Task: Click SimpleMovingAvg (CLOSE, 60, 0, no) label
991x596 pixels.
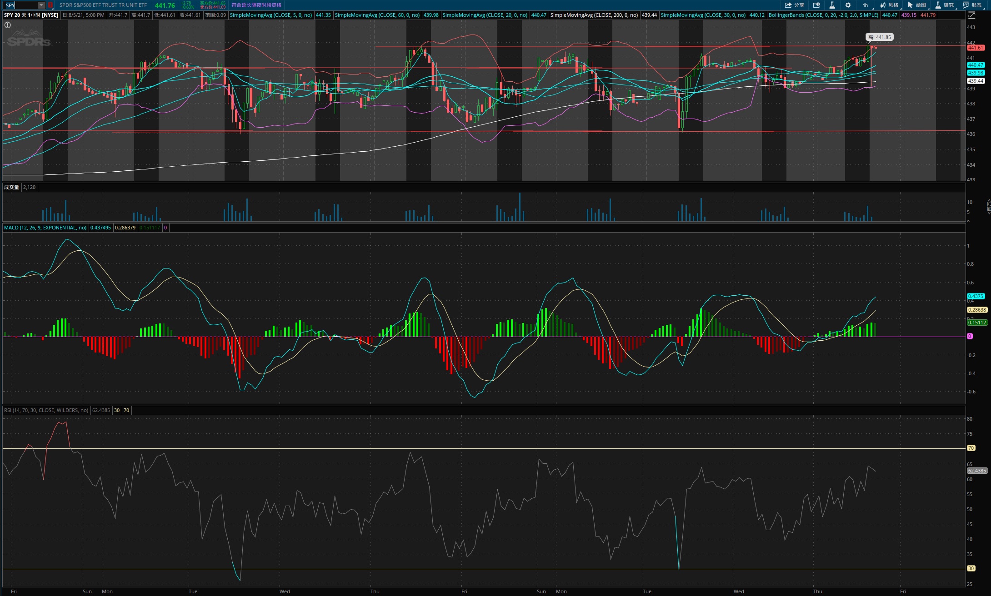Action: coord(377,15)
